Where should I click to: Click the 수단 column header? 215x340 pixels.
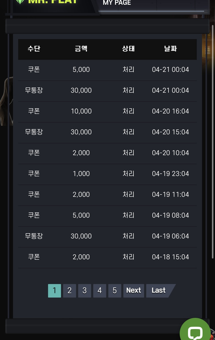pyautogui.click(x=34, y=49)
